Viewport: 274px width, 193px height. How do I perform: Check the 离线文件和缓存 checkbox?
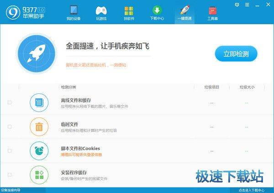coord(10,102)
